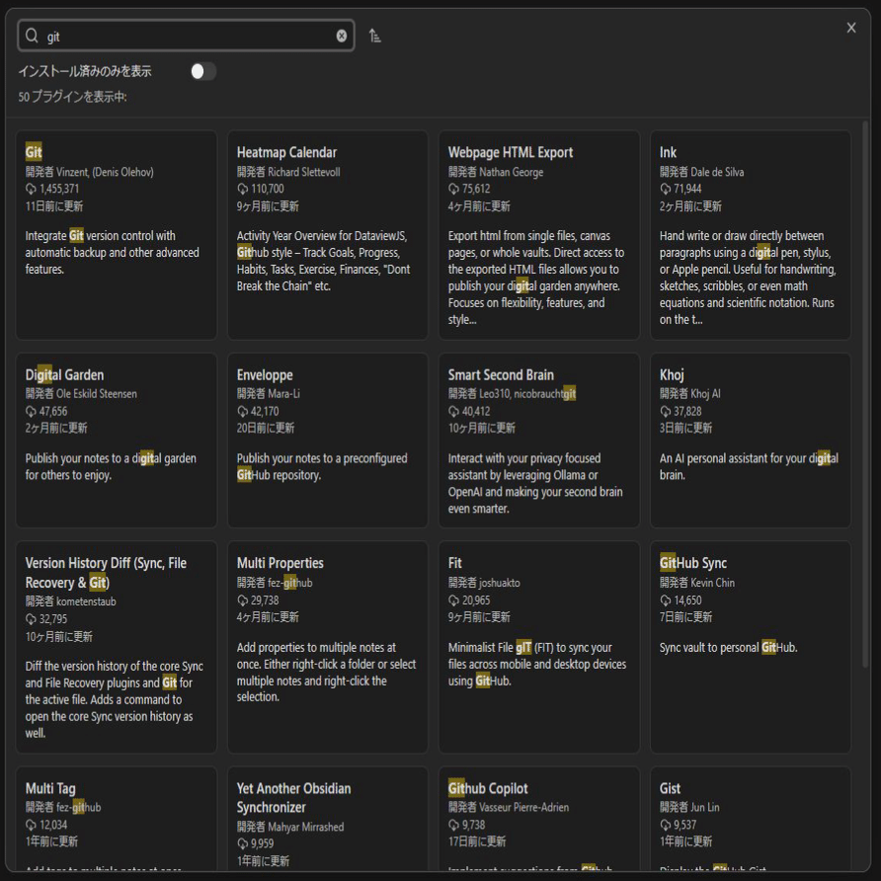Click Git's download count 1,455,371
881x881 pixels.
click(59, 189)
